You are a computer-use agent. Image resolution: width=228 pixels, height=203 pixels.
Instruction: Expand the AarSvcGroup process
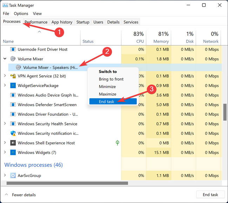coord(5,175)
